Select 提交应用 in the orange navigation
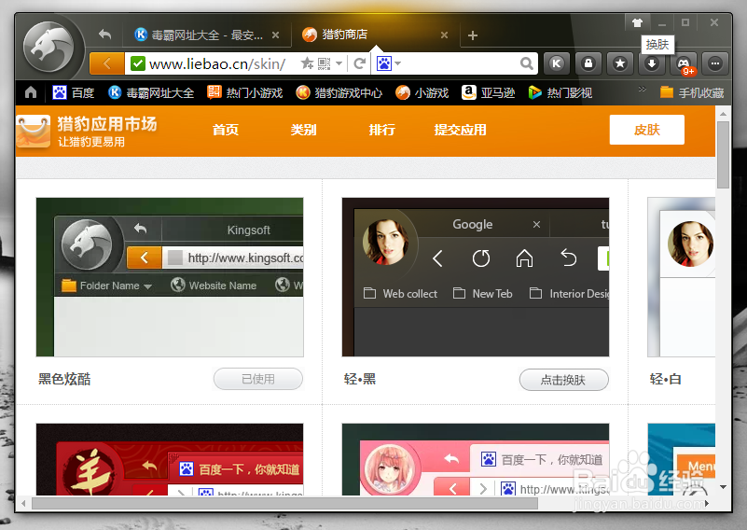The height and width of the screenshot is (530, 747). pos(460,130)
